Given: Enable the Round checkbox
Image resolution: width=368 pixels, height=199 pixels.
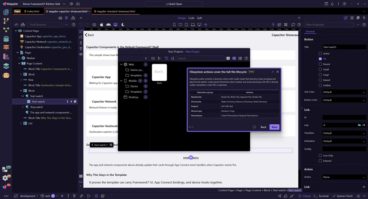Looking at the screenshot, I should [320, 64].
